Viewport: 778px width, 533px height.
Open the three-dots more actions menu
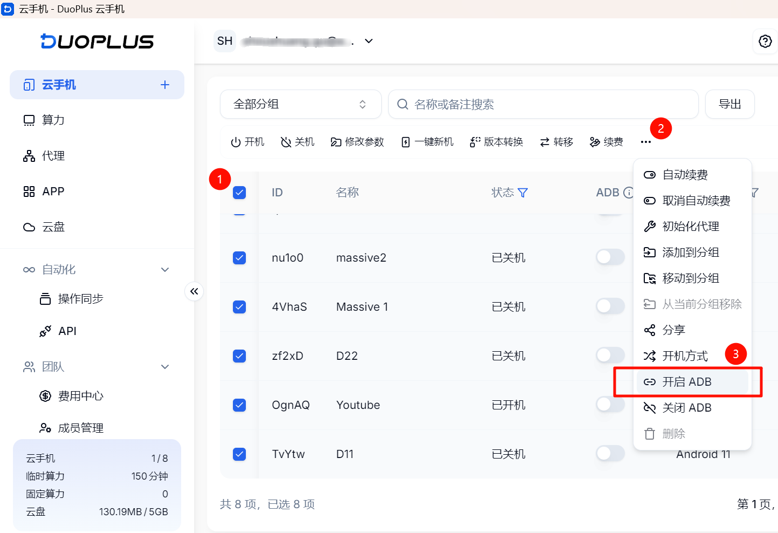pyautogui.click(x=646, y=142)
